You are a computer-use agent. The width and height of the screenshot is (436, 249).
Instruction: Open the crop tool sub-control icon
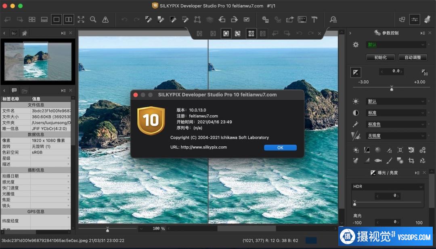411,160
